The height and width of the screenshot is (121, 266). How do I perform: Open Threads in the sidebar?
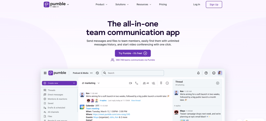(x=51, y=90)
